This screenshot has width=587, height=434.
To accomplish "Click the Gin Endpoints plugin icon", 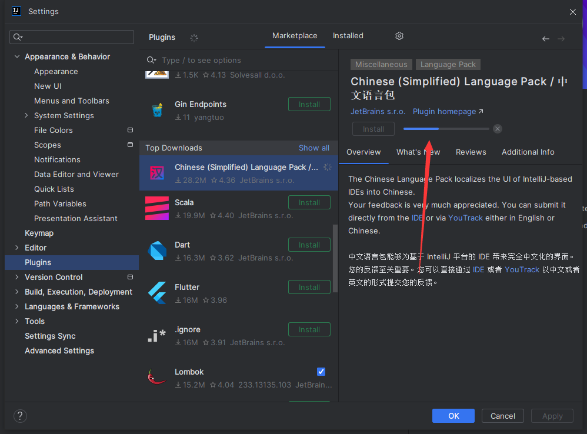I will [x=156, y=110].
